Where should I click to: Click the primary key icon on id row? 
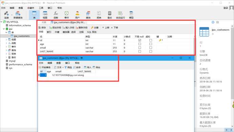[x=160, y=40]
